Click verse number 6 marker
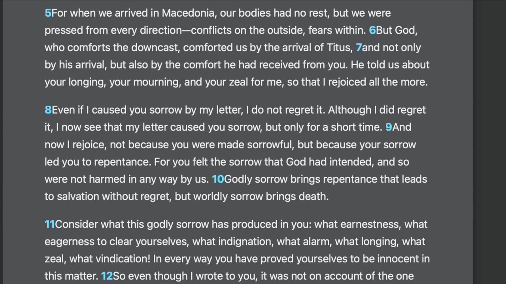The image size is (506, 284). point(372,30)
